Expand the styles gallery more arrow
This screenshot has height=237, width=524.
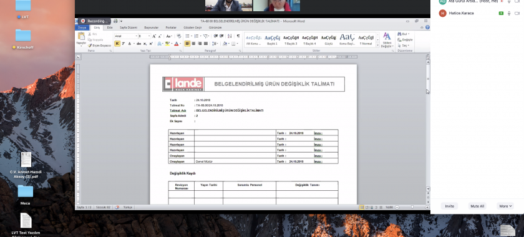pos(377,45)
